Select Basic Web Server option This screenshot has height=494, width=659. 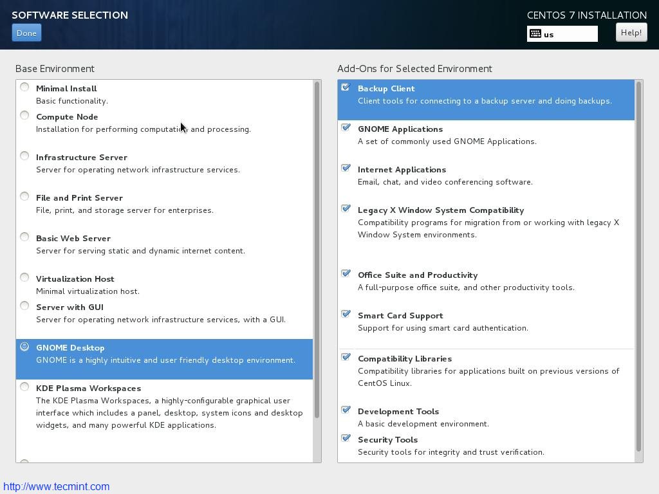pyautogui.click(x=24, y=237)
